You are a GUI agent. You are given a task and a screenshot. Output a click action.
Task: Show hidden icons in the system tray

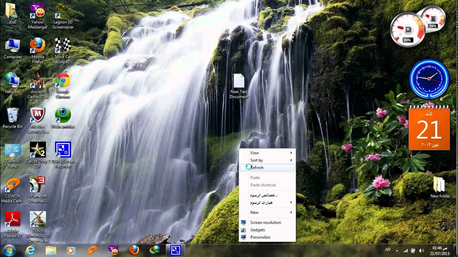[396, 251]
